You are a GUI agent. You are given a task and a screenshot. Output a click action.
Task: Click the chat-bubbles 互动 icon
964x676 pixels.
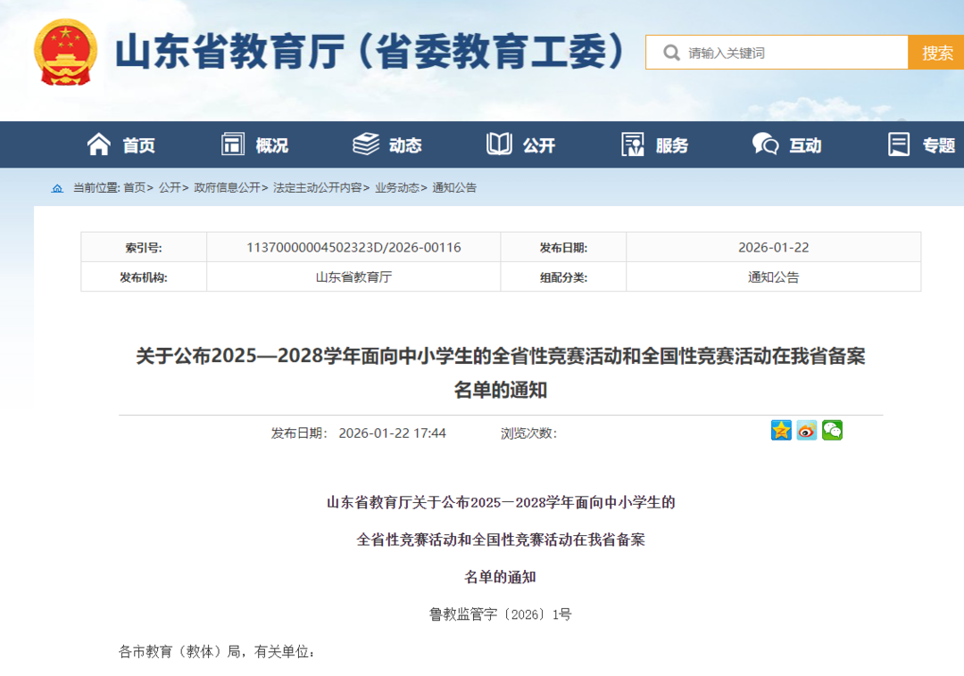[765, 144]
